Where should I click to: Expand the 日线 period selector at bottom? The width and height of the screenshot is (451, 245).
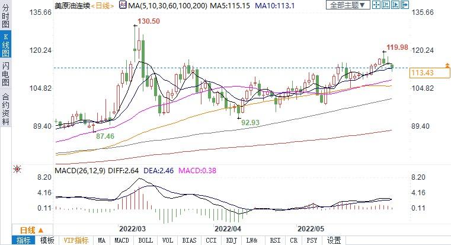tap(31, 230)
